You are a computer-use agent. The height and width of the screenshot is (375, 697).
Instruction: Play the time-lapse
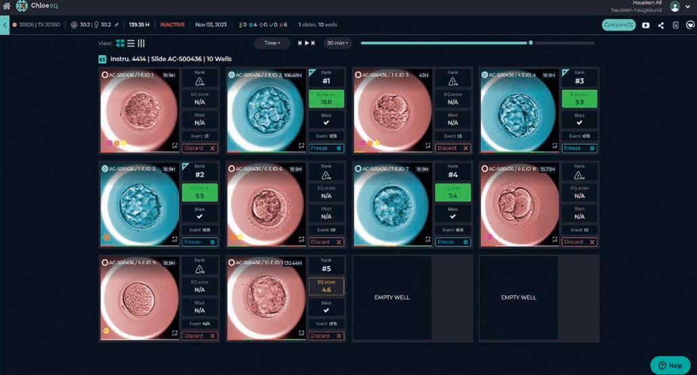(306, 43)
